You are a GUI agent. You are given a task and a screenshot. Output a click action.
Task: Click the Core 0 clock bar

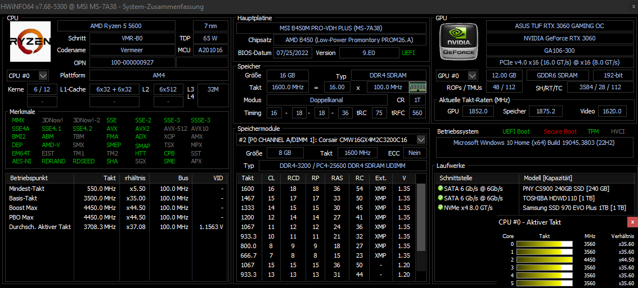pyautogui.click(x=545, y=244)
